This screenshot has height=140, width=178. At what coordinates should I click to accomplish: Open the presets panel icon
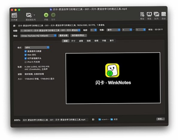point(142,14)
